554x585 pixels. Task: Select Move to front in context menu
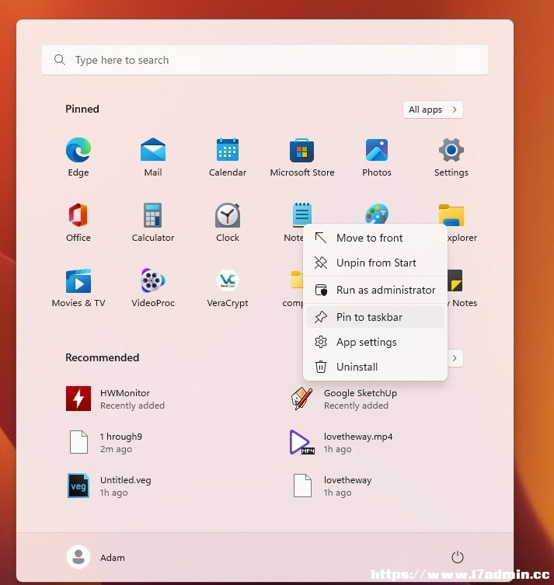[x=375, y=238]
